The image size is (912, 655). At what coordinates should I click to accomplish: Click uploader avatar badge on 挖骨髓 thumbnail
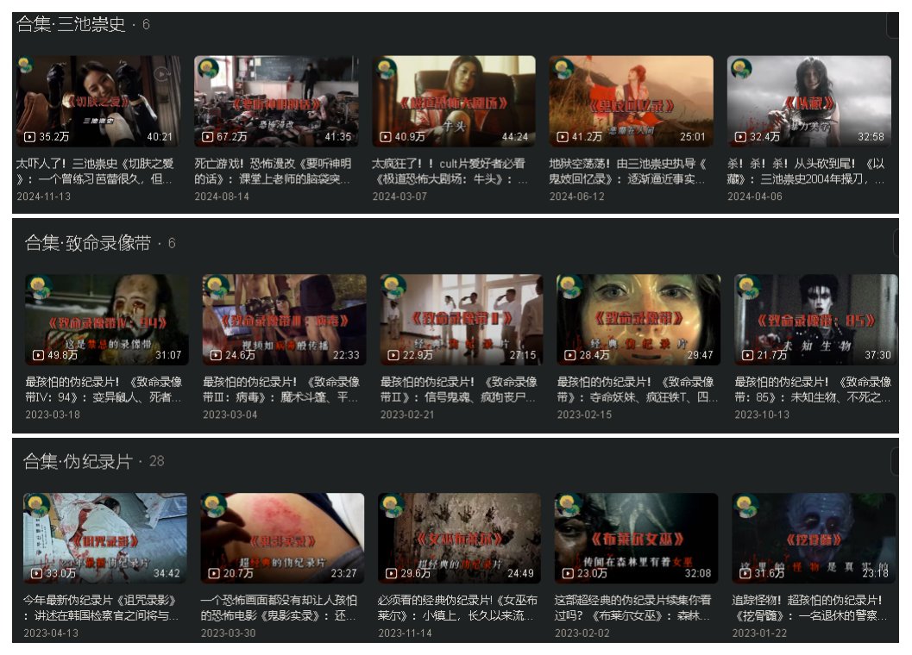click(x=745, y=504)
